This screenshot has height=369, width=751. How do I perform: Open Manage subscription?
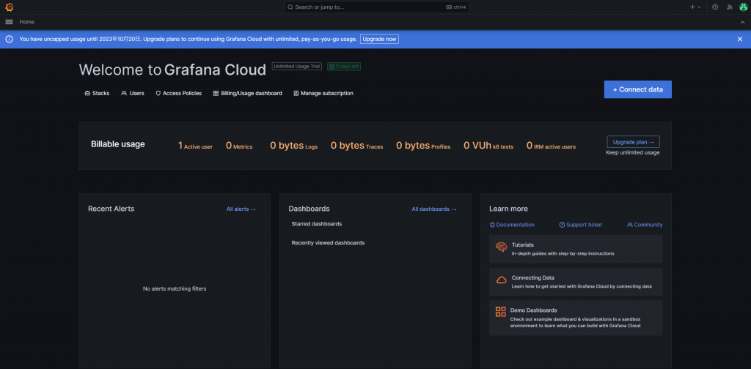323,93
